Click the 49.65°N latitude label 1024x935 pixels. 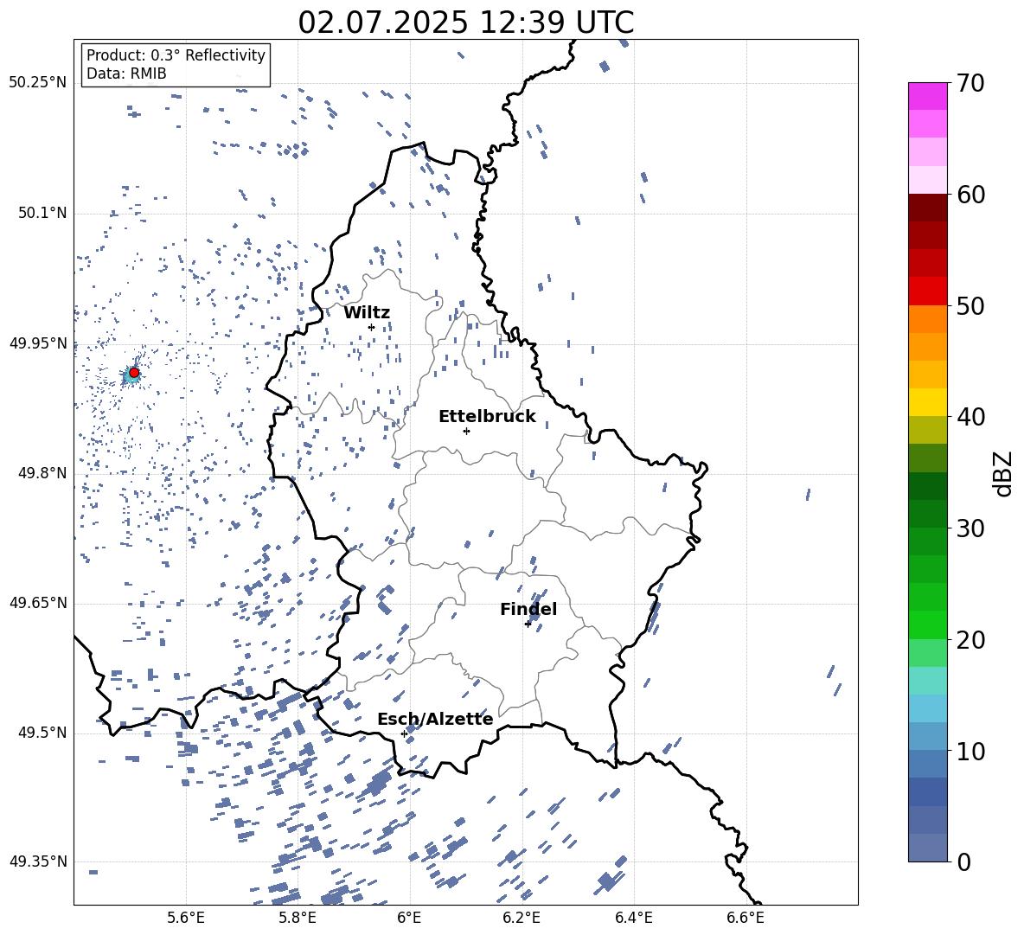(x=37, y=602)
